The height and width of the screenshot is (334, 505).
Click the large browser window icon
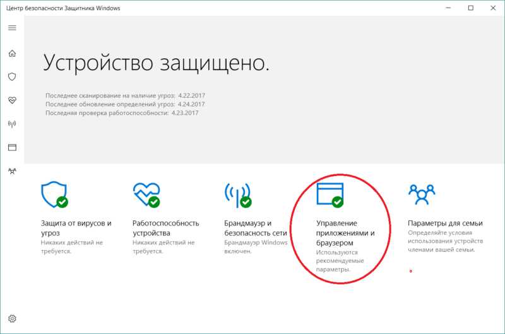(330, 195)
